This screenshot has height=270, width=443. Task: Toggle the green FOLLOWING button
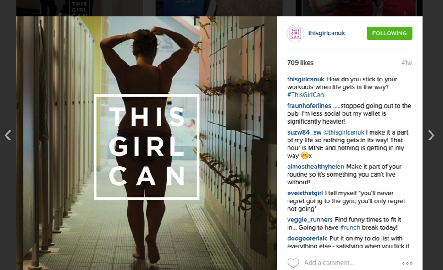(389, 33)
